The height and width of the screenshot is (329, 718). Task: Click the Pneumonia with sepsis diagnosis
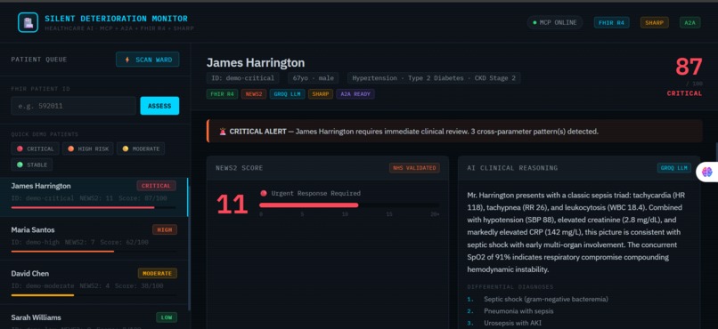pos(518,311)
